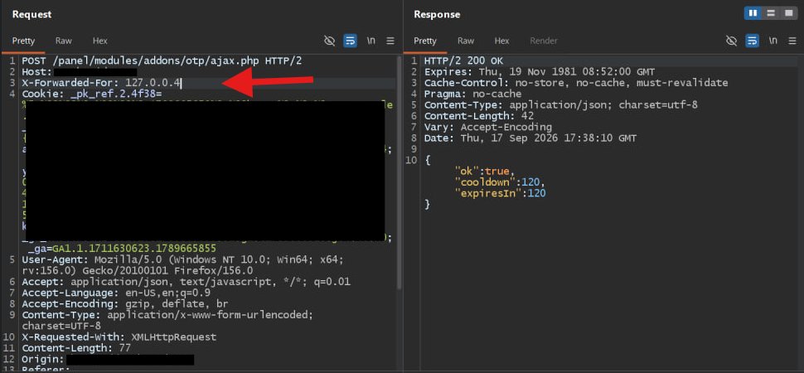Show non-printable \n characters in Request
This screenshot has height=373, width=804.
pyautogui.click(x=371, y=41)
